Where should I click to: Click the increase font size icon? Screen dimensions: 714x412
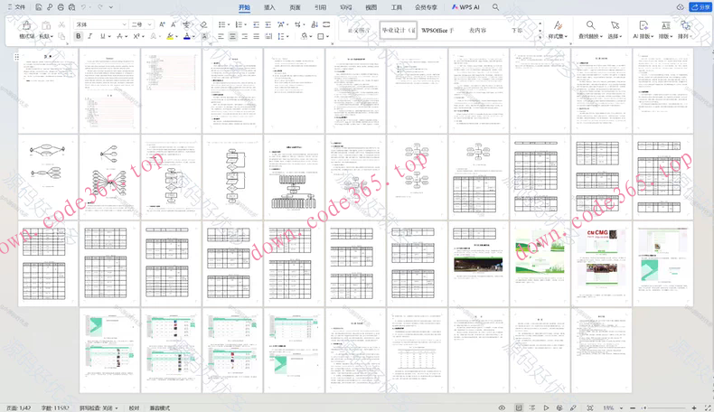(x=162, y=24)
